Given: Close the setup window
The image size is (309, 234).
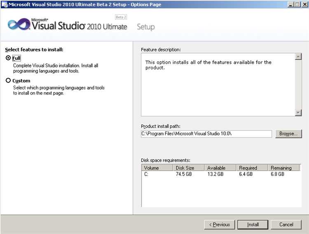Looking at the screenshot, I should click(304, 5).
